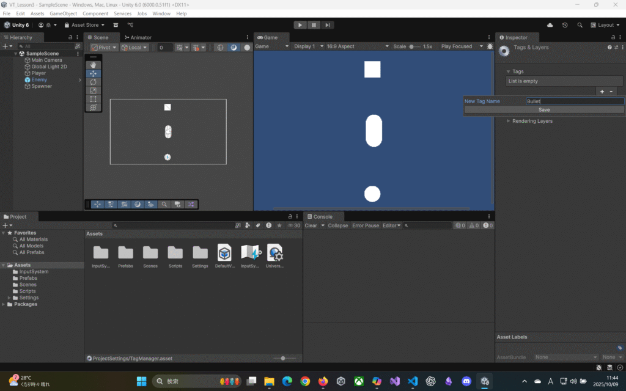Select the Rotate tool in Scene toolbar
The image size is (626, 391).
click(x=93, y=82)
